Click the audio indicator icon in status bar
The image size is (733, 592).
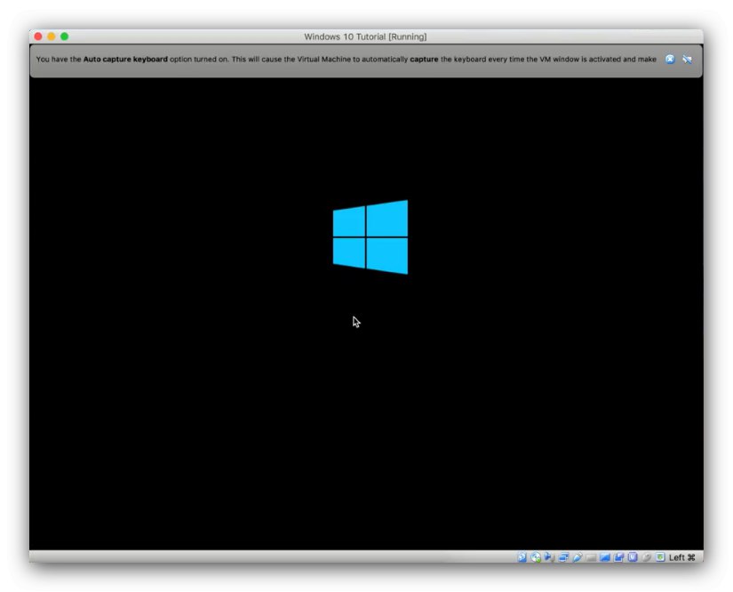[x=549, y=557]
